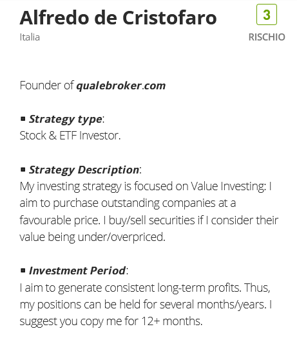Click the line starting 'favourable price'

click(149, 220)
